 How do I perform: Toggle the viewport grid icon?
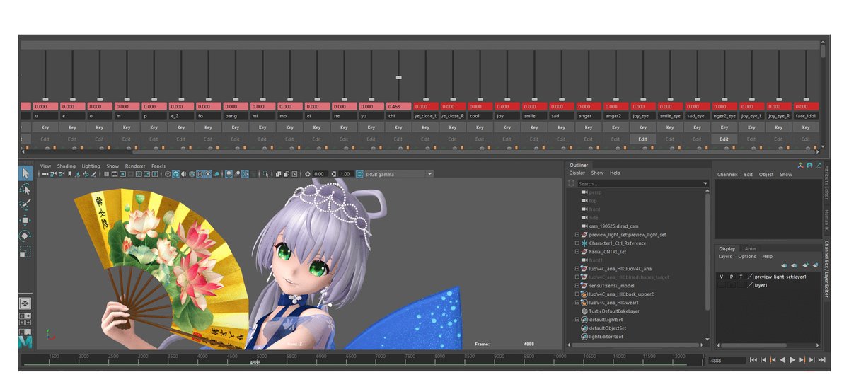click(x=106, y=174)
